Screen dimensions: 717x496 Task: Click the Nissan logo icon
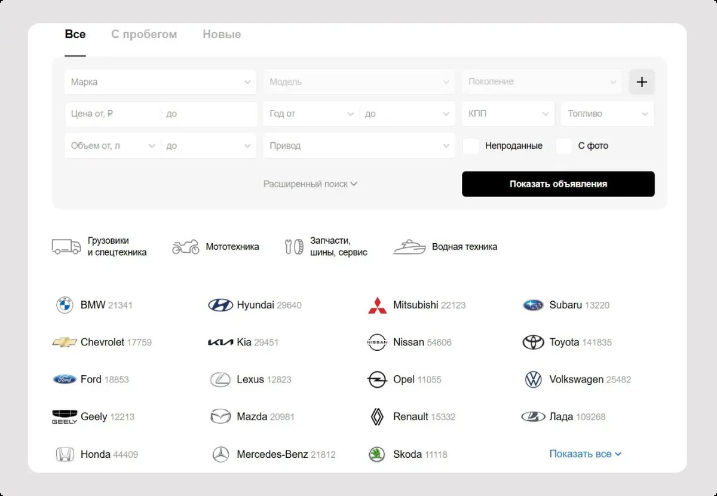377,342
